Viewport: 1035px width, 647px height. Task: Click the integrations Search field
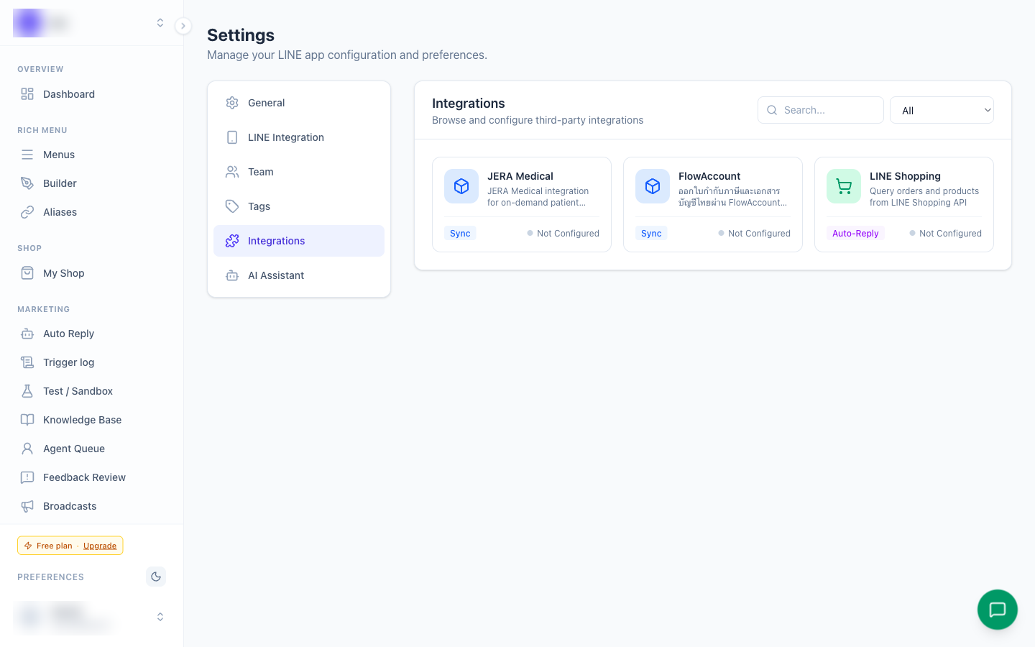pos(821,110)
